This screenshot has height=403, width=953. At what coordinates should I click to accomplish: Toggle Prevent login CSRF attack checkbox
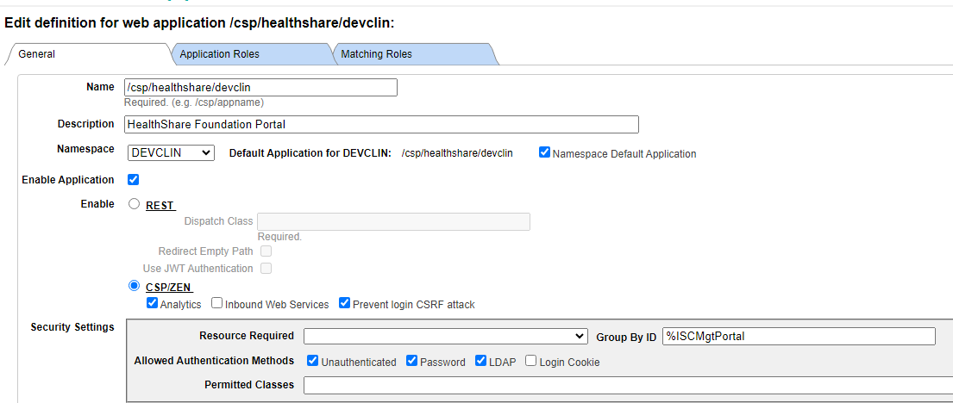(345, 303)
